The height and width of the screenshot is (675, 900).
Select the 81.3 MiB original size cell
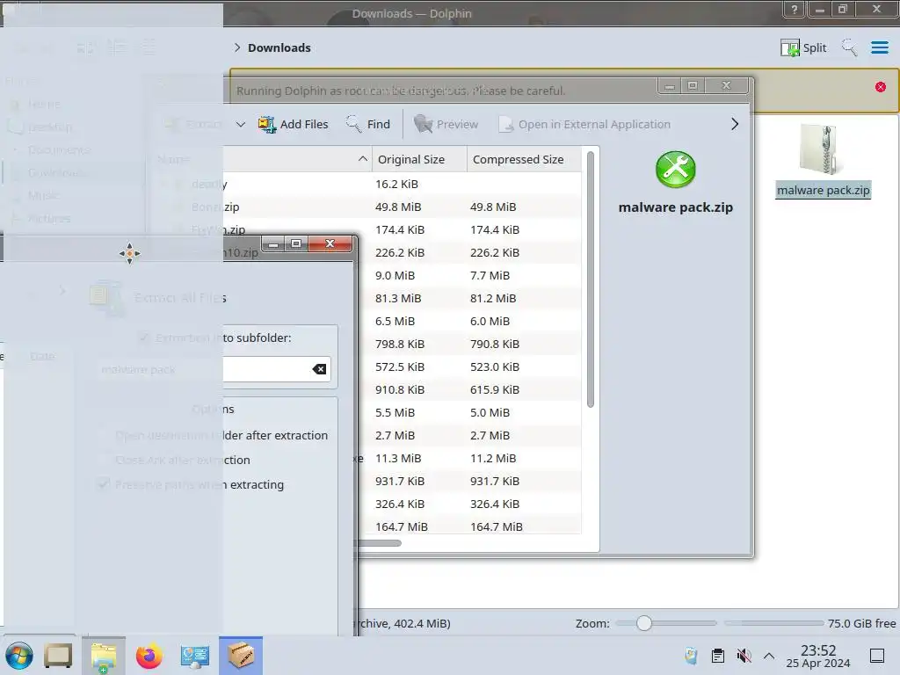pyautogui.click(x=398, y=299)
